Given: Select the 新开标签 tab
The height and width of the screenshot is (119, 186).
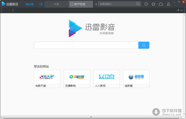Looking at the screenshot, I should tap(81, 4).
